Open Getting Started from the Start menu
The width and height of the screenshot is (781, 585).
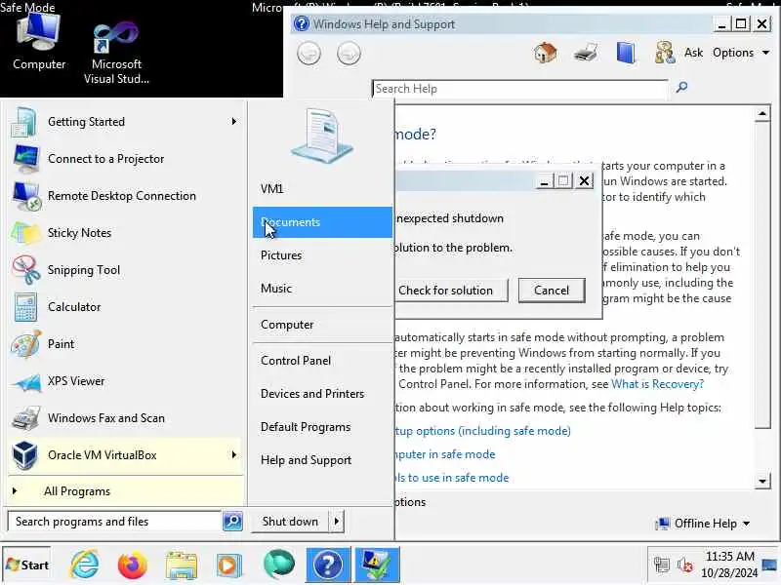125,122
